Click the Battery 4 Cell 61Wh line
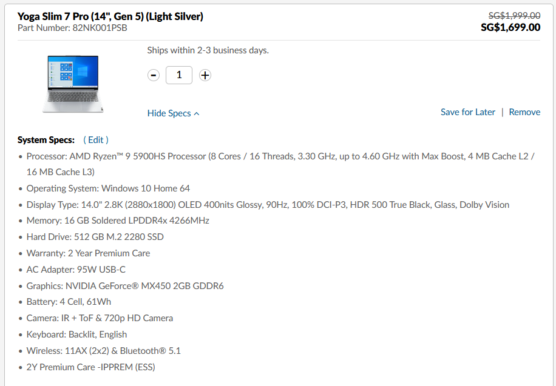This screenshot has height=386, width=556. click(69, 302)
